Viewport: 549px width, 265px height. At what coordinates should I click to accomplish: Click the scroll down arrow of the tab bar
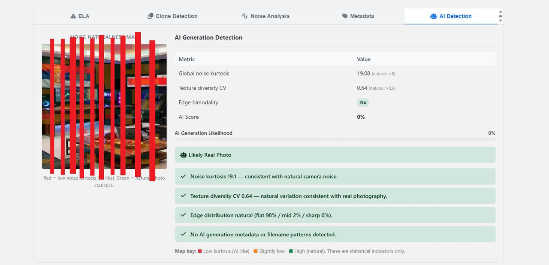500,20
